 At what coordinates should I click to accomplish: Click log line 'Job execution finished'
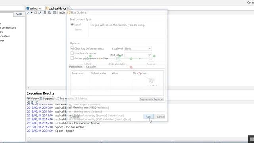(63, 123)
